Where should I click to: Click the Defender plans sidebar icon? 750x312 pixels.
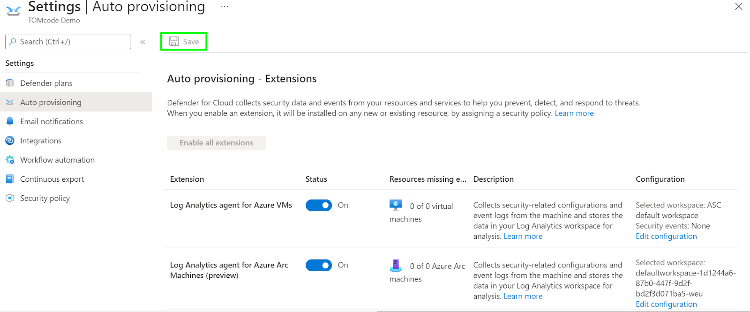[10, 83]
